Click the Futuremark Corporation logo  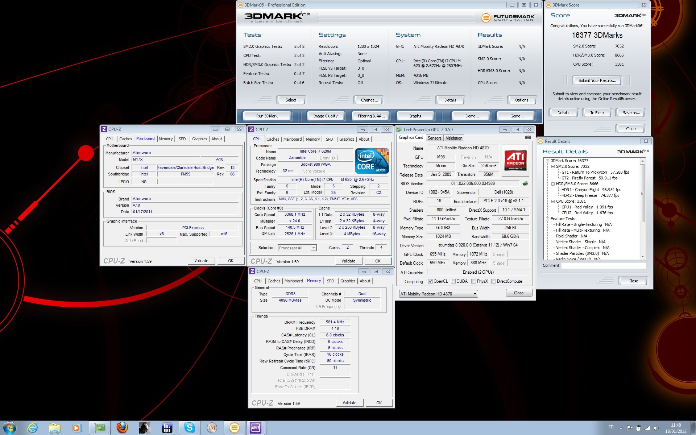click(509, 17)
